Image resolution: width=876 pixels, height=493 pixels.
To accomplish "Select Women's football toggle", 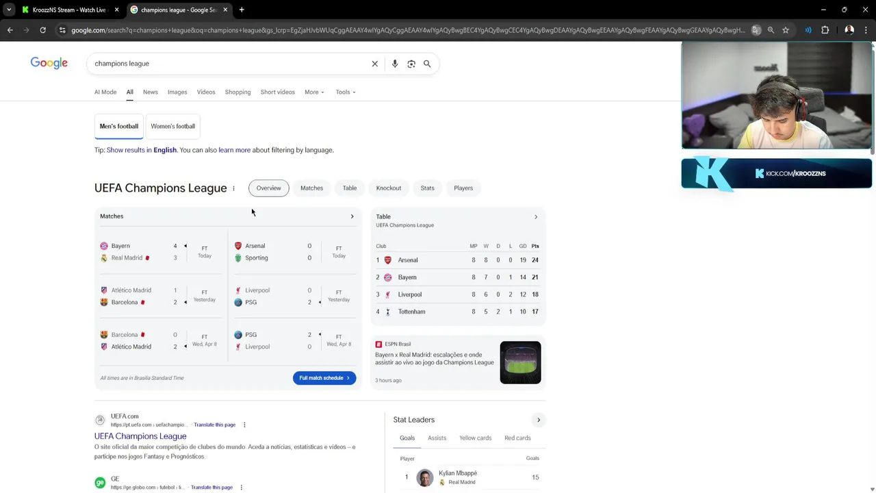I will click(172, 126).
